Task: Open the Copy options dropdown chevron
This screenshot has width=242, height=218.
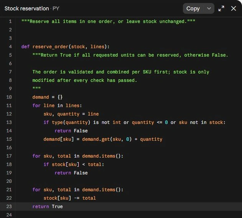Action: (x=209, y=8)
